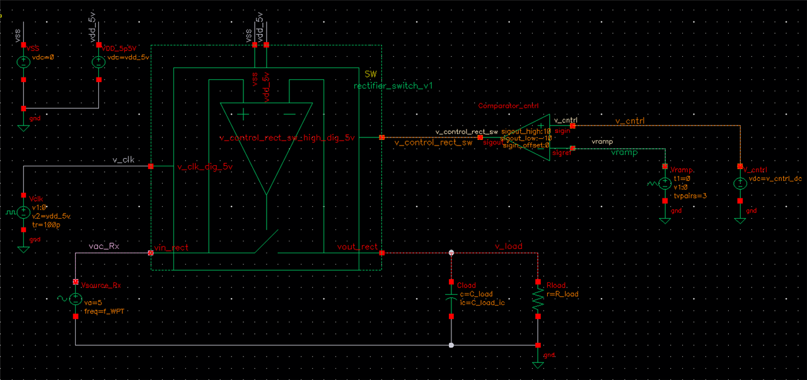Click the Rload resistor symbol

(x=538, y=299)
